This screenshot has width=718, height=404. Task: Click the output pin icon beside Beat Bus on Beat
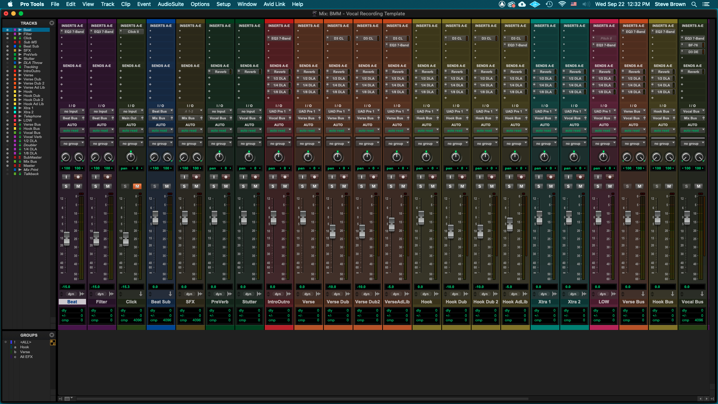click(x=83, y=118)
